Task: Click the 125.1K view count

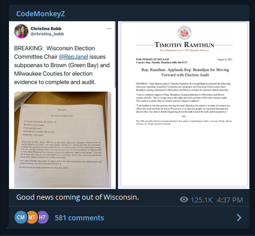Action: [x=201, y=200]
